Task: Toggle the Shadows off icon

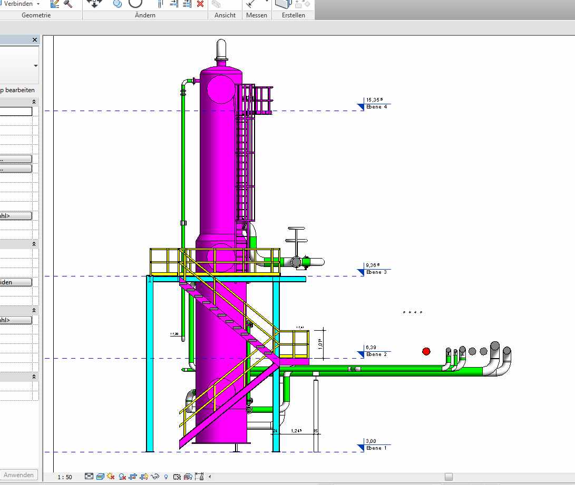Action: pyautogui.click(x=122, y=477)
